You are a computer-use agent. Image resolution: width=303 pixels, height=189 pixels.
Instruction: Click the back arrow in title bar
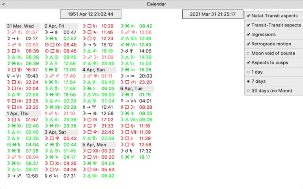tap(4, 4)
